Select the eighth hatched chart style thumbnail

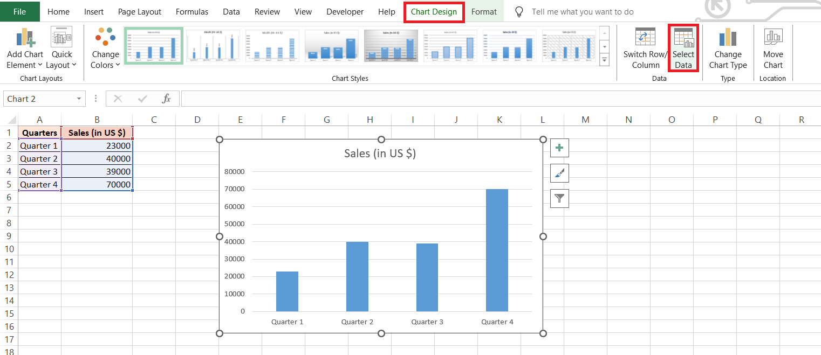(x=569, y=45)
